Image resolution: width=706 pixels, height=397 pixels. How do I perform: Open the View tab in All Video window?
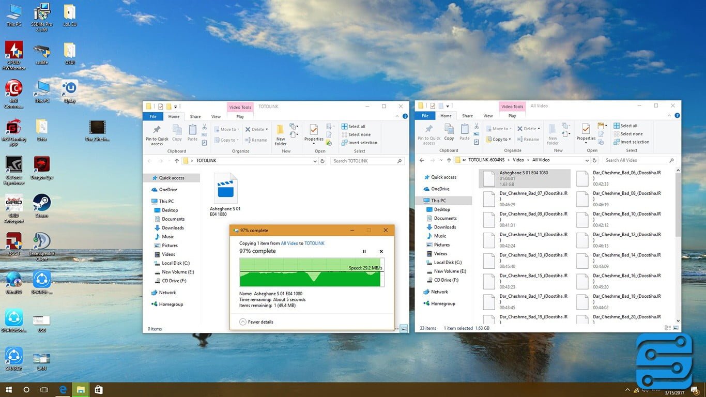click(488, 116)
